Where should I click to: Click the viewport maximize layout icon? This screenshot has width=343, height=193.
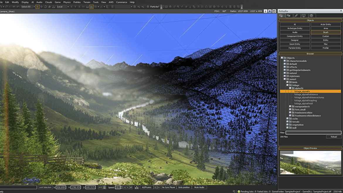click(274, 11)
